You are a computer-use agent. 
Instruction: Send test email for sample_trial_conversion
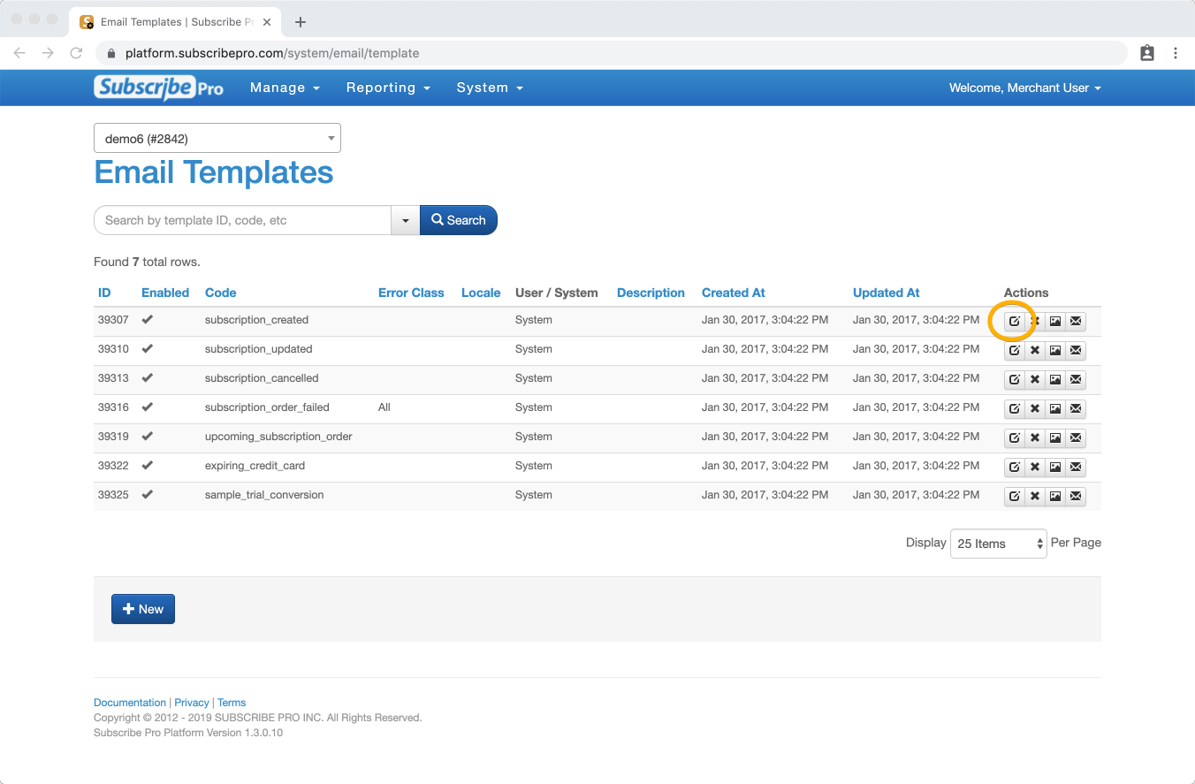click(1076, 497)
